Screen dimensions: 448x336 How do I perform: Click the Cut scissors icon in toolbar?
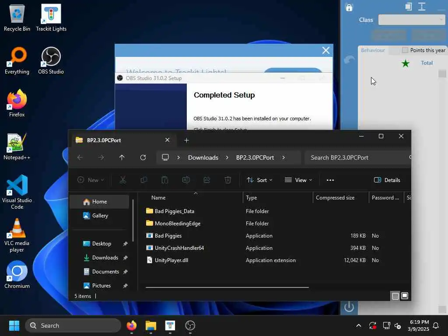click(123, 180)
